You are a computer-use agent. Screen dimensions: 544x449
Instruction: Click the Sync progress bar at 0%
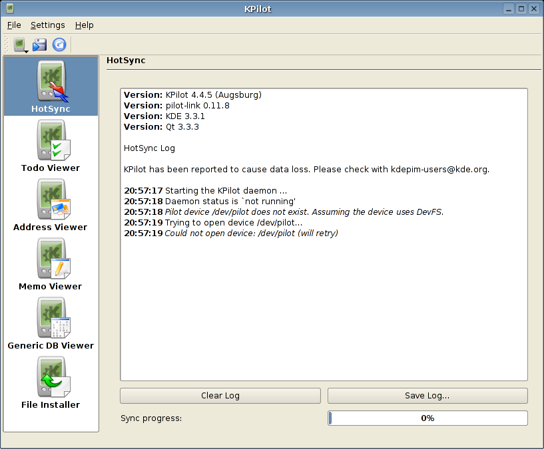point(427,418)
